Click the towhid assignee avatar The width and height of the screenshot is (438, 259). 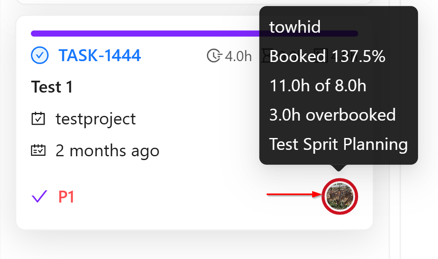coord(340,196)
